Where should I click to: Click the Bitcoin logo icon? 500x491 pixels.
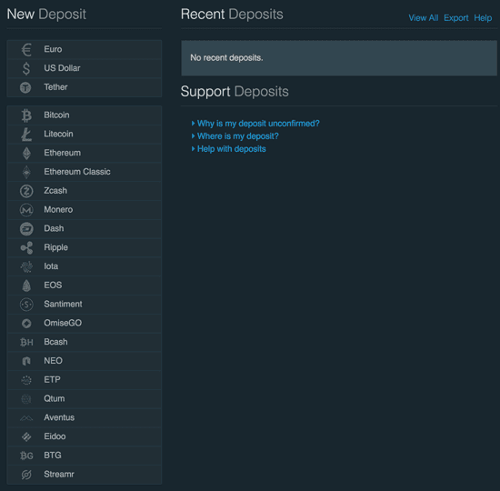coord(26,115)
